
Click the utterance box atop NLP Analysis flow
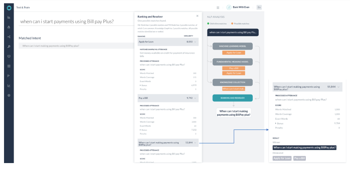[233, 32]
